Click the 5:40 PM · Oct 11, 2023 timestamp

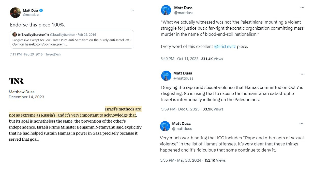[x=179, y=59]
